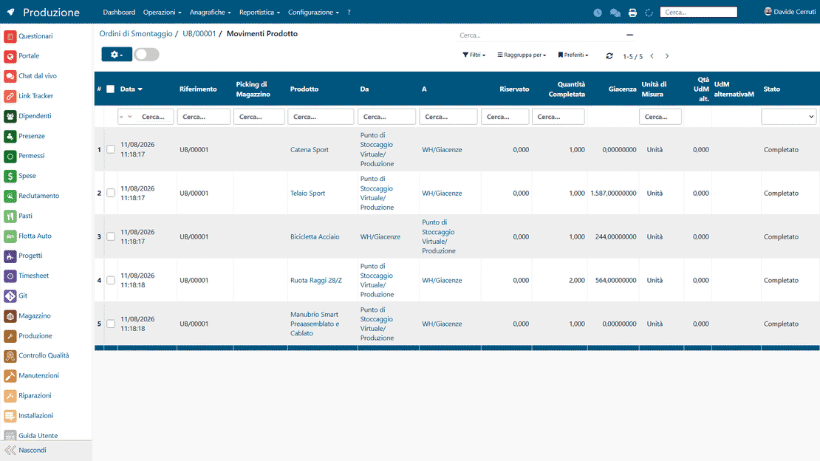Viewport: 820px width, 461px height.
Task: Click the printer icon in top bar
Action: [x=632, y=13]
